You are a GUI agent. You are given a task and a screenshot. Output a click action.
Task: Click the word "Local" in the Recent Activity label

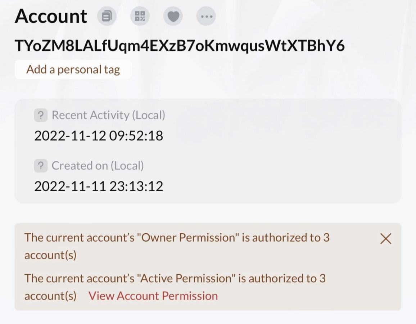(x=148, y=115)
